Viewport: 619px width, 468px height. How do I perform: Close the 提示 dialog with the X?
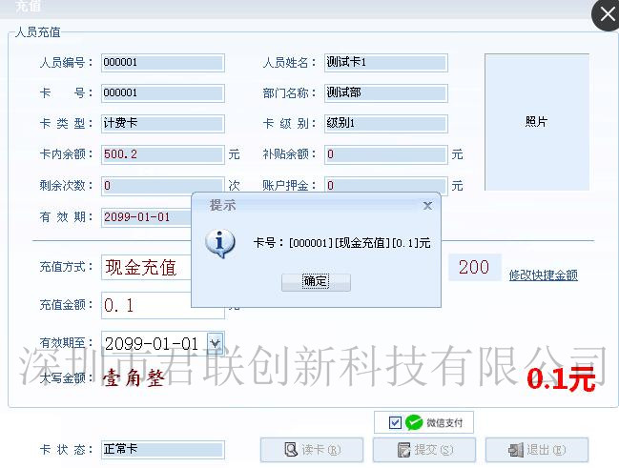pyautogui.click(x=427, y=206)
